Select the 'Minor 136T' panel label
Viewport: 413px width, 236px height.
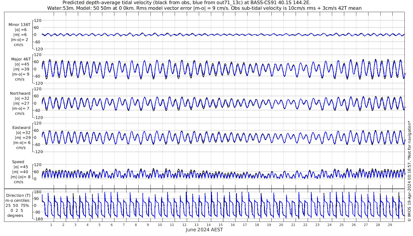pyautogui.click(x=19, y=24)
